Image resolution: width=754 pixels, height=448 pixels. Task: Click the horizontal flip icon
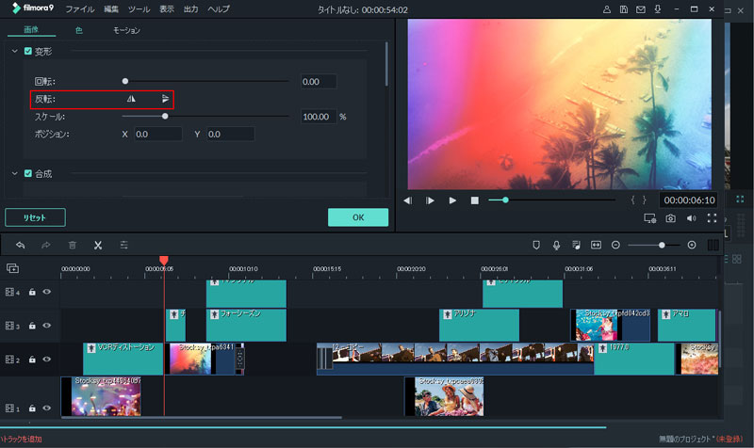[131, 99]
